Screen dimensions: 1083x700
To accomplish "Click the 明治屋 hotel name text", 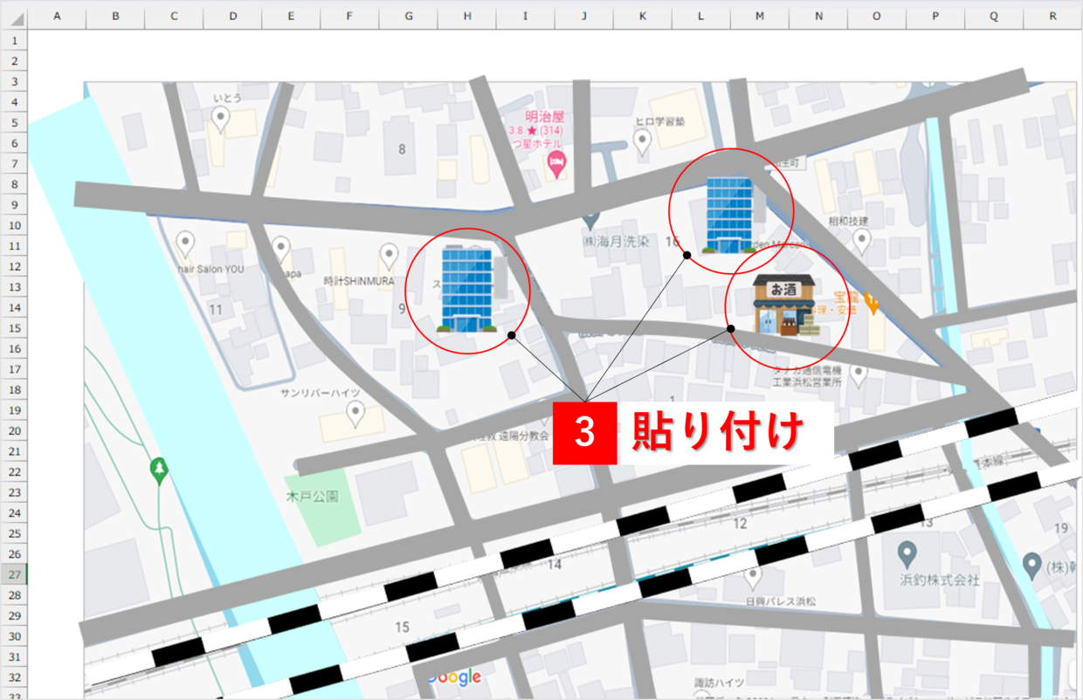I will [x=546, y=116].
